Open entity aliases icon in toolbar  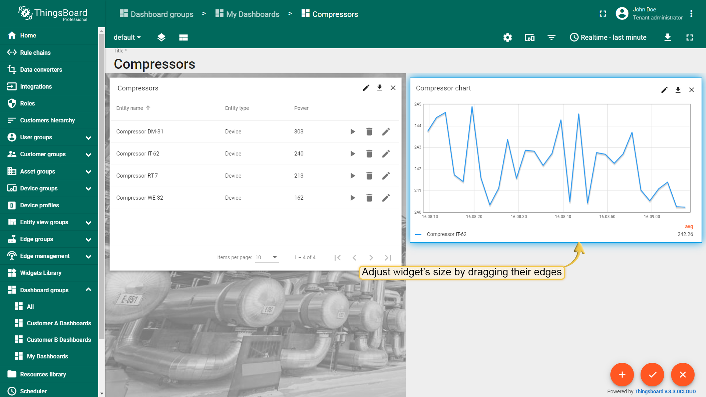(x=529, y=37)
